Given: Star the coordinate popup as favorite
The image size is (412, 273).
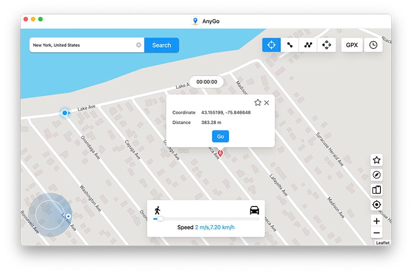Looking at the screenshot, I should [x=258, y=103].
